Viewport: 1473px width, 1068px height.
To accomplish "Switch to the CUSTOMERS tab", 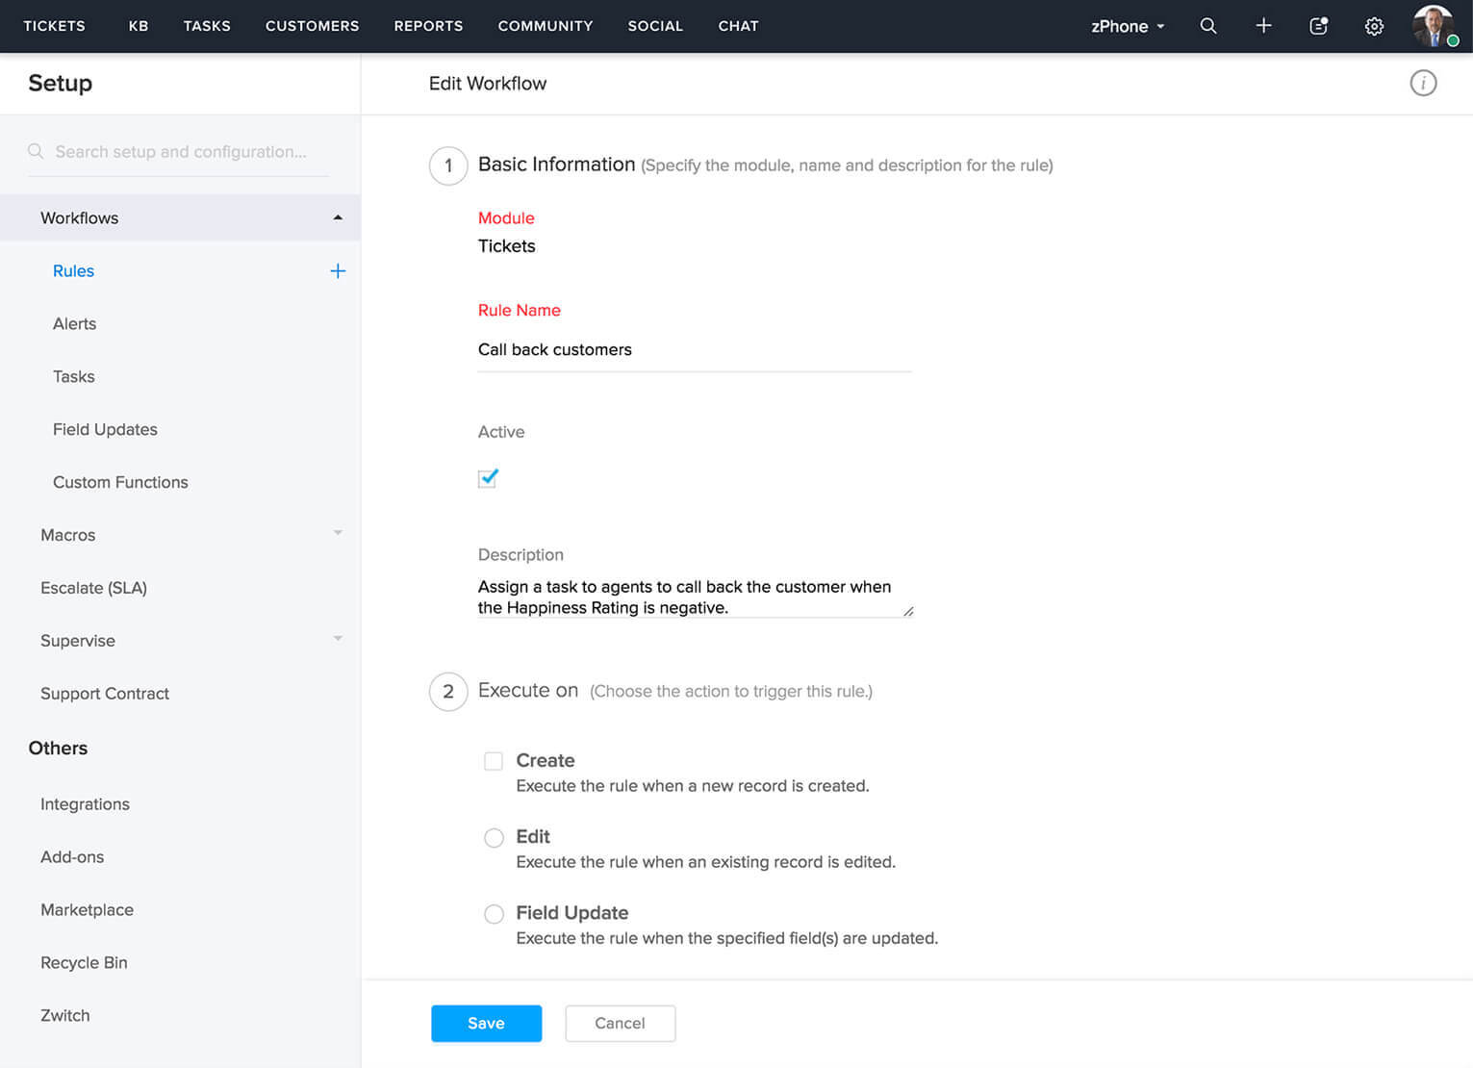I will point(312,26).
